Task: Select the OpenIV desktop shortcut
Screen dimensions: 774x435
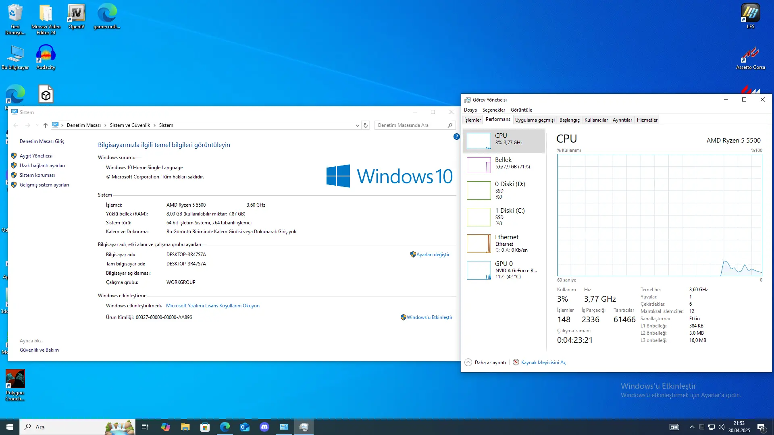Action: (76, 17)
